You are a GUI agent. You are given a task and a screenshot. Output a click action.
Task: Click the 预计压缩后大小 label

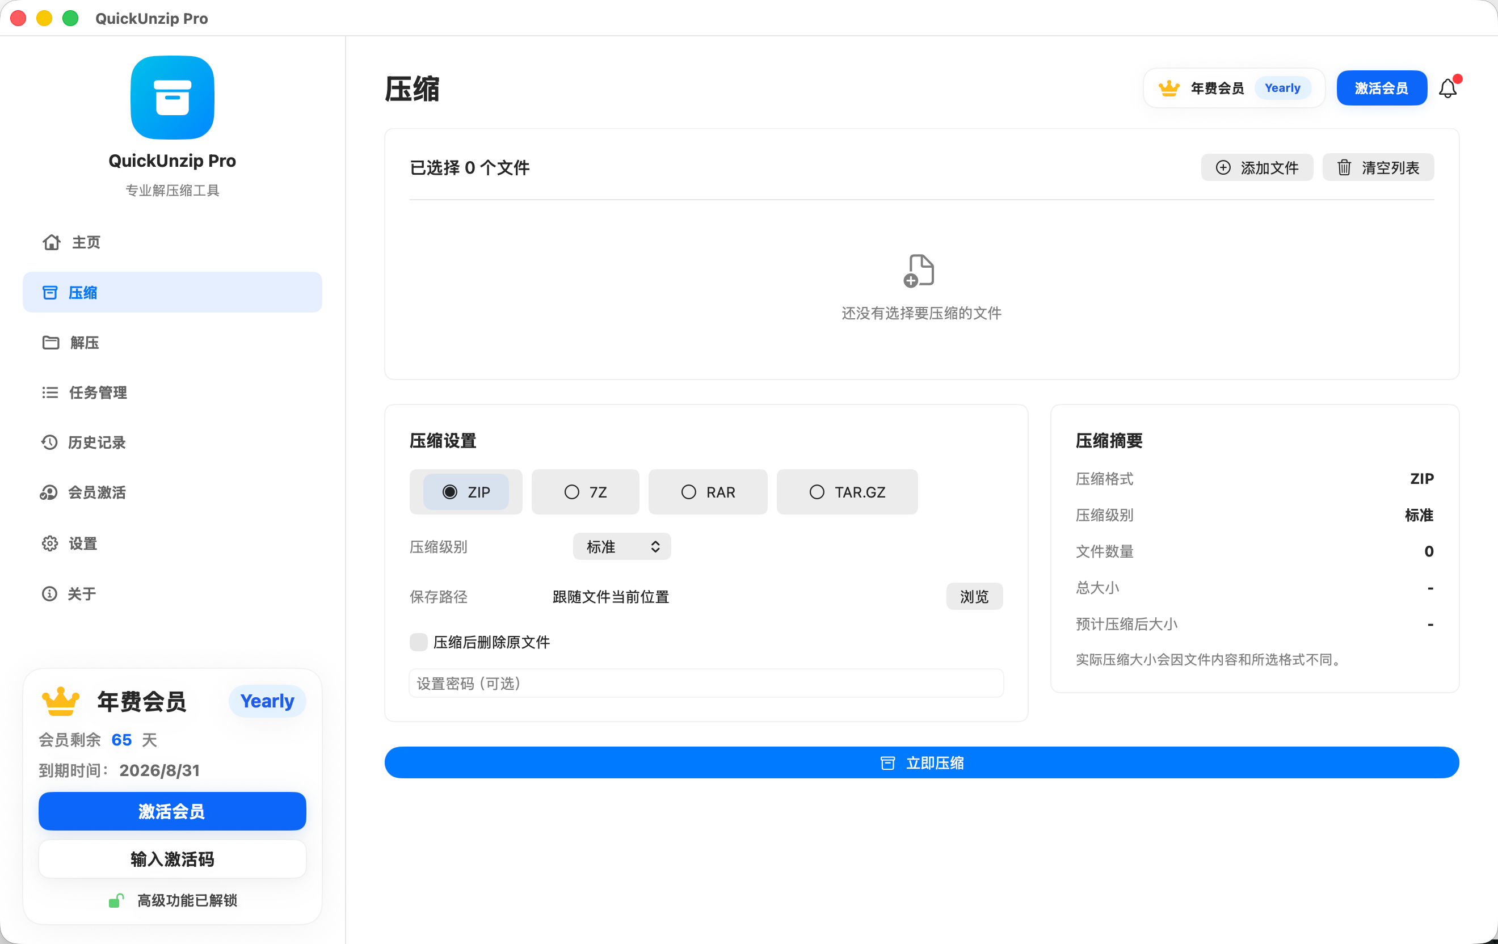pos(1126,623)
